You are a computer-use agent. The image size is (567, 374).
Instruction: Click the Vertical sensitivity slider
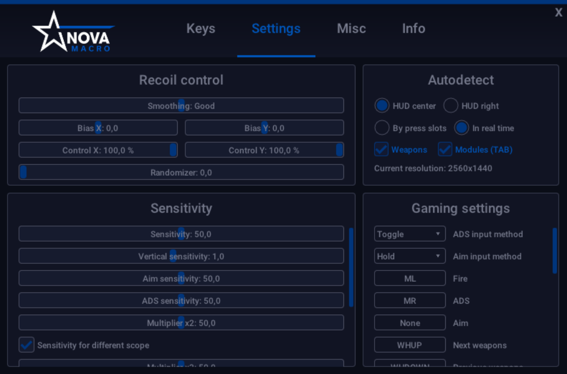[x=181, y=256]
